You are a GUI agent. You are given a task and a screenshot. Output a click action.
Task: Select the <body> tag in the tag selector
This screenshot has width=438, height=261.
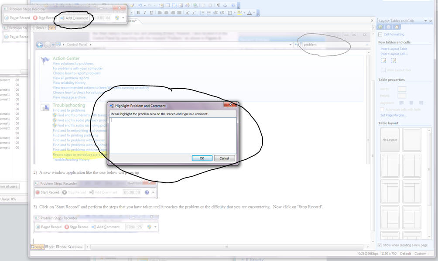(41, 27)
